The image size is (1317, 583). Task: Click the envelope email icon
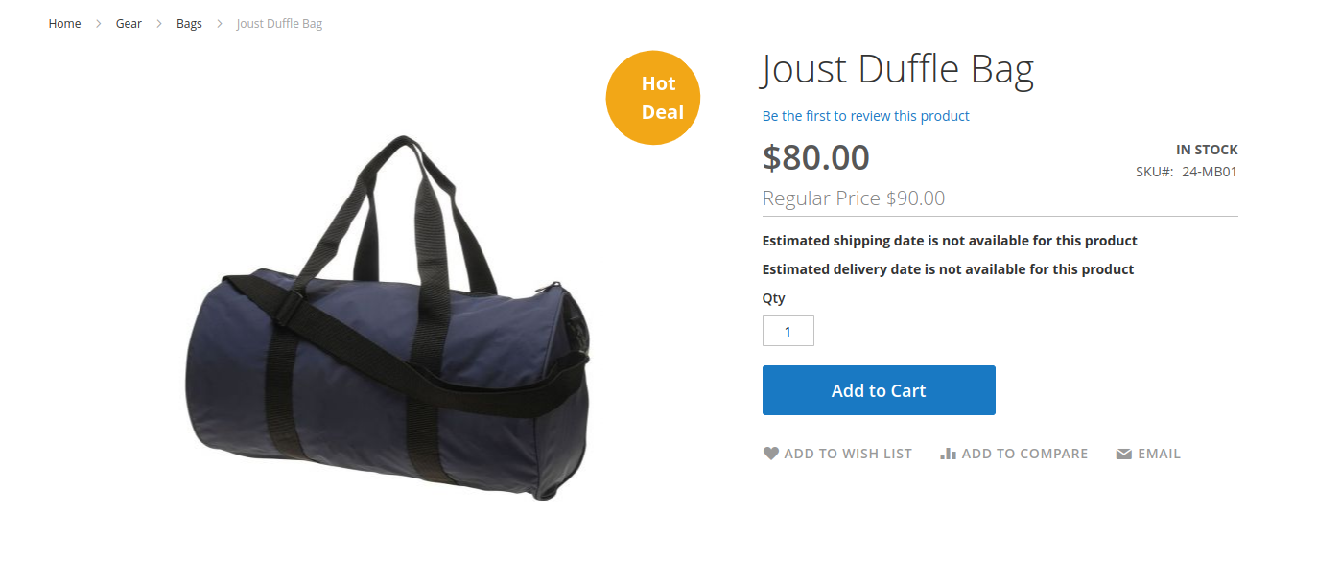(1124, 455)
